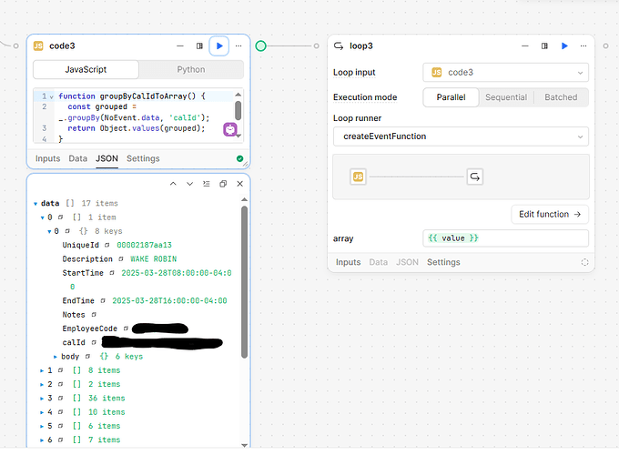Click the green success status check in code3

coord(239,158)
